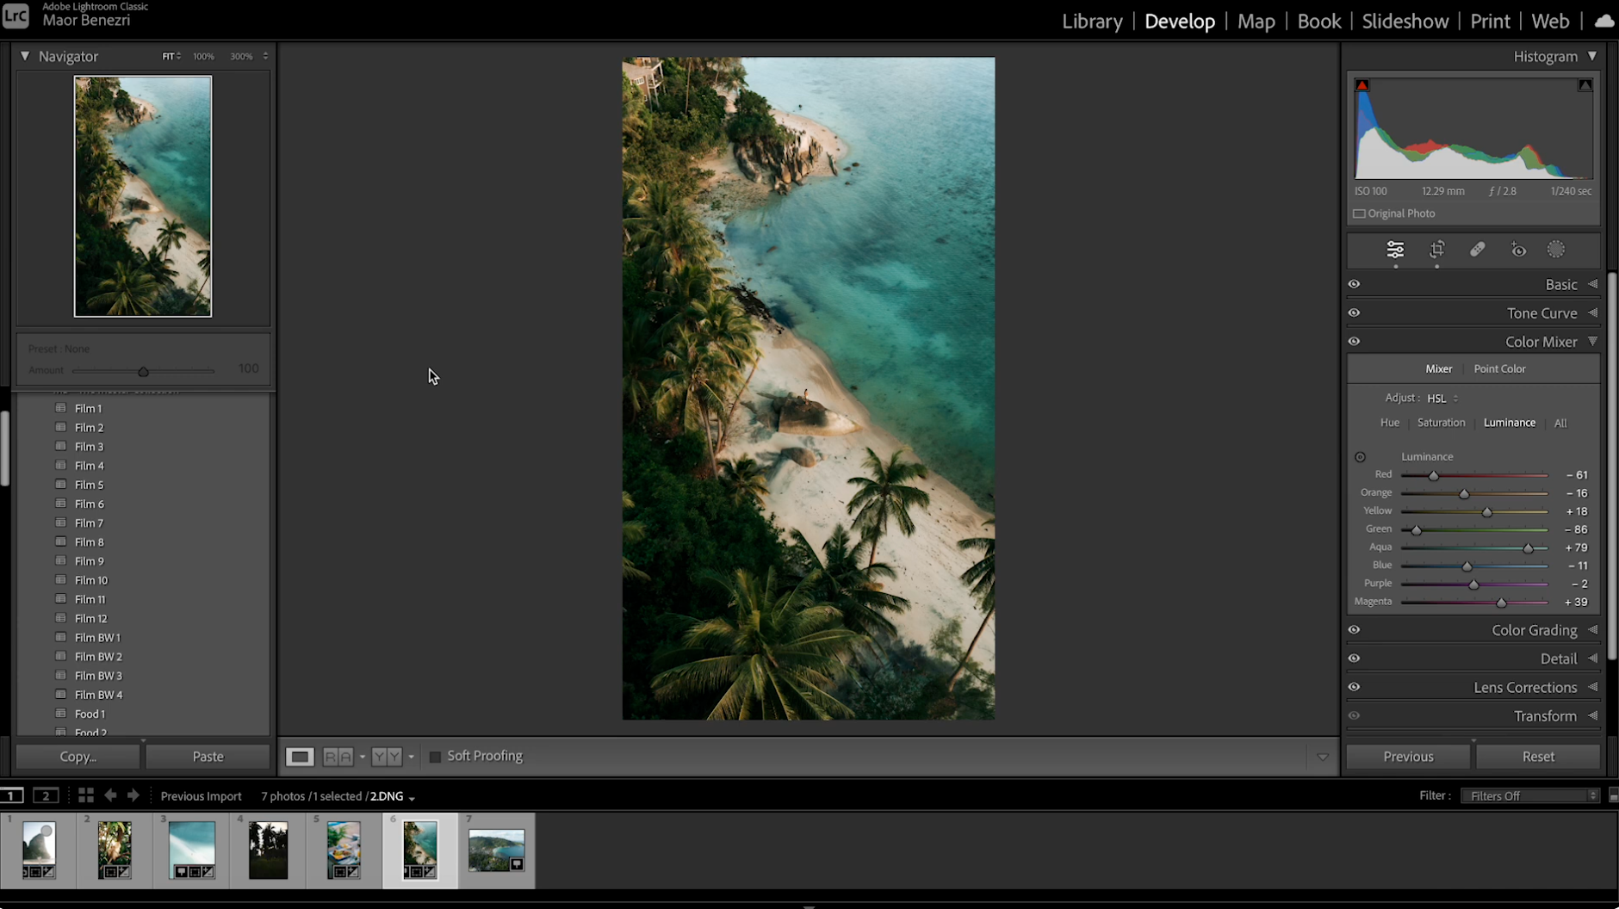Open the Library module

click(1092, 21)
